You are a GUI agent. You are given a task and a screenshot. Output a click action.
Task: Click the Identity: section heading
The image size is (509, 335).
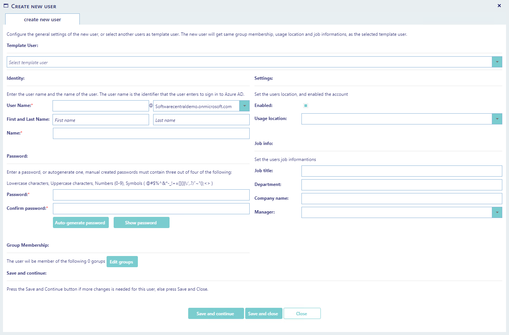pos(16,78)
